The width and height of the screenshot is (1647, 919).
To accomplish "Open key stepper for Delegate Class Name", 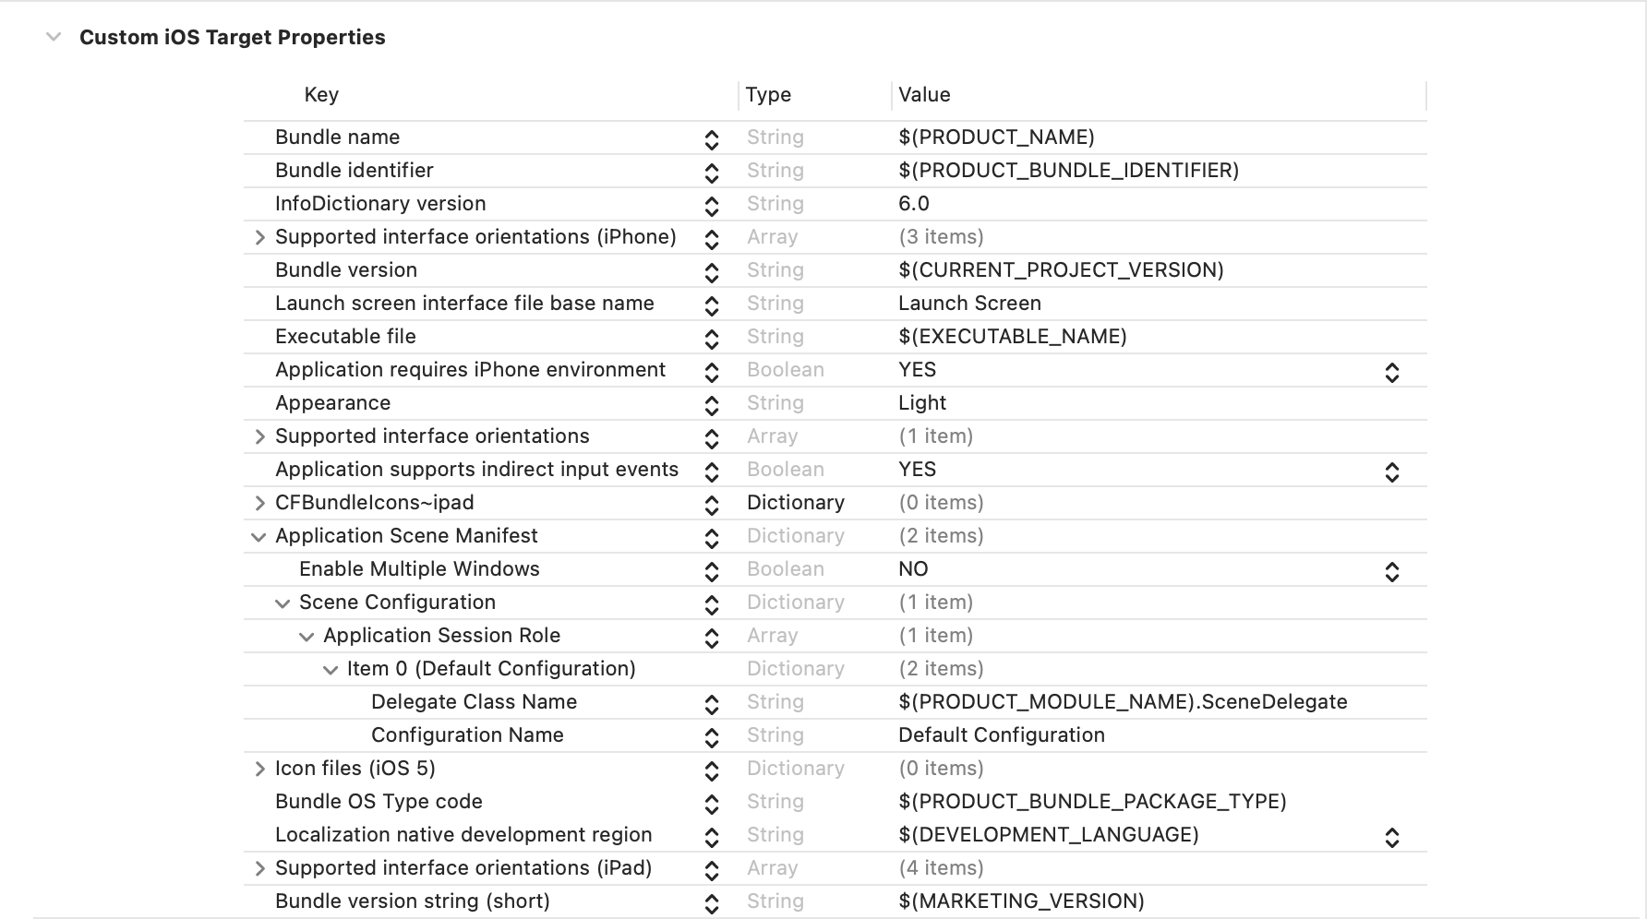I will coord(712,704).
